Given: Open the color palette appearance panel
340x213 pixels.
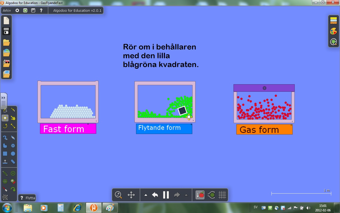Looking at the screenshot, I should pos(333,31).
